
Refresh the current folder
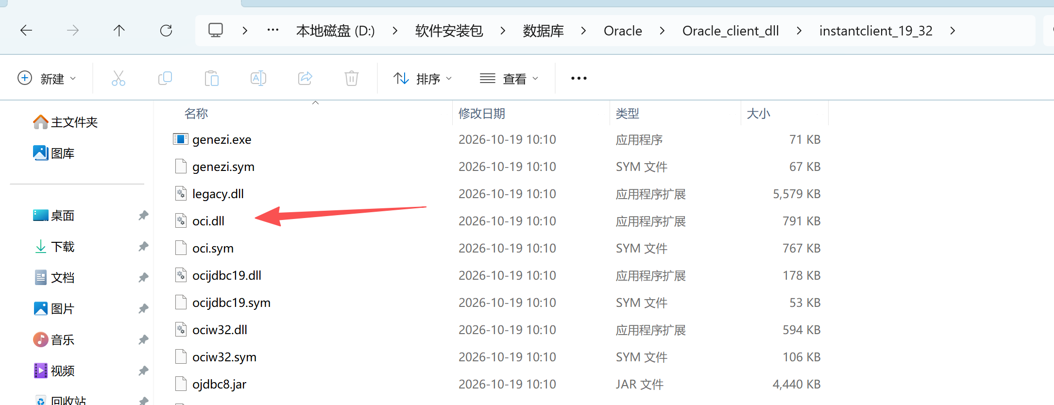(x=166, y=31)
